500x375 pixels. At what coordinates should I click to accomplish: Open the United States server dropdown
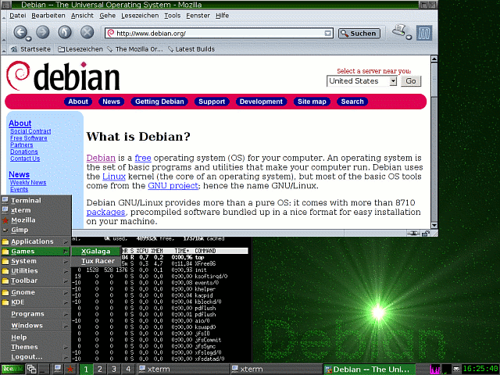[x=393, y=80]
